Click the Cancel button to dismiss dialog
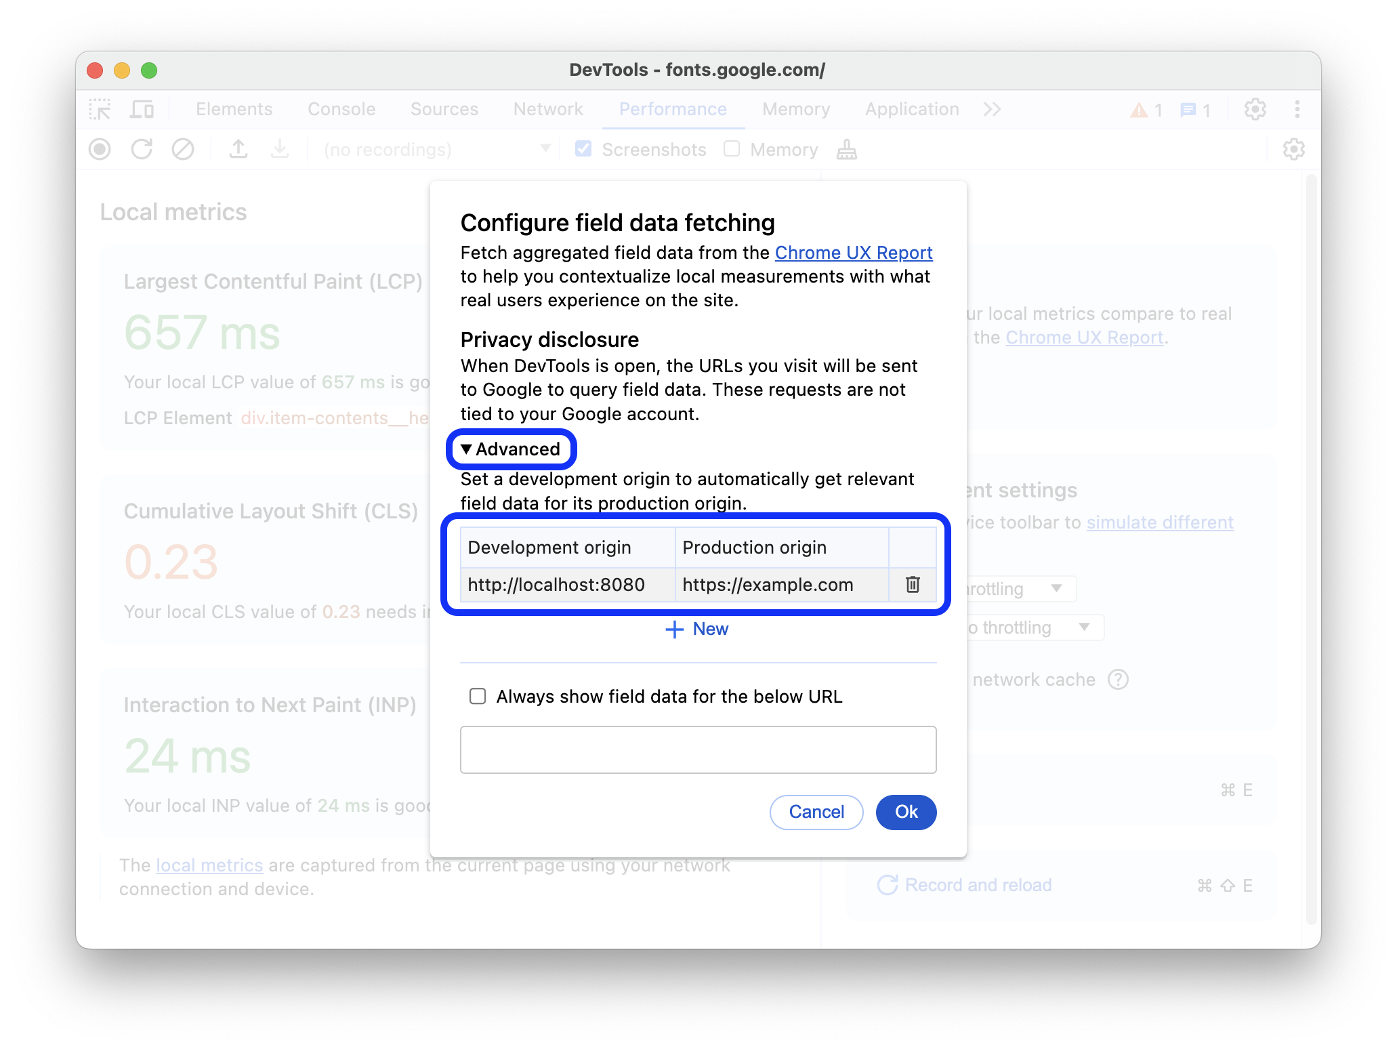1397x1049 pixels. [x=816, y=812]
